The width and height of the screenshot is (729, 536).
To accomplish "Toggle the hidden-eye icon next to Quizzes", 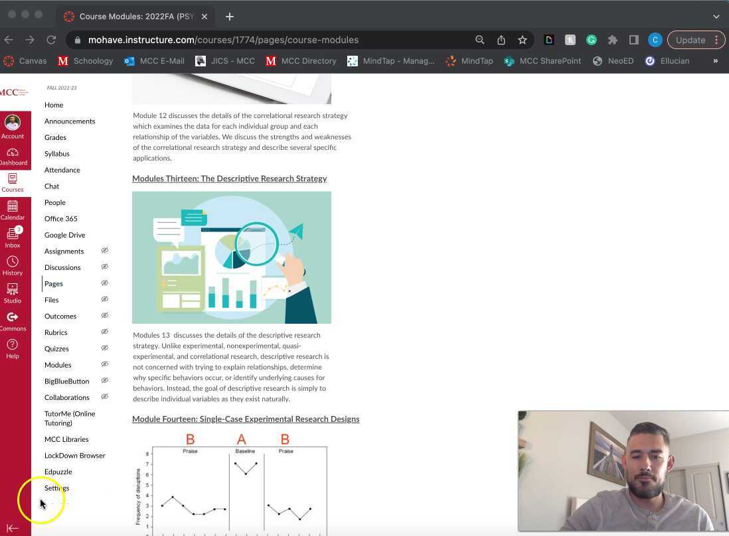I will [x=104, y=348].
